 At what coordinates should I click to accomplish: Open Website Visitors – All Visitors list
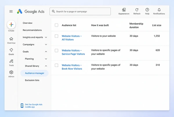click(72, 38)
